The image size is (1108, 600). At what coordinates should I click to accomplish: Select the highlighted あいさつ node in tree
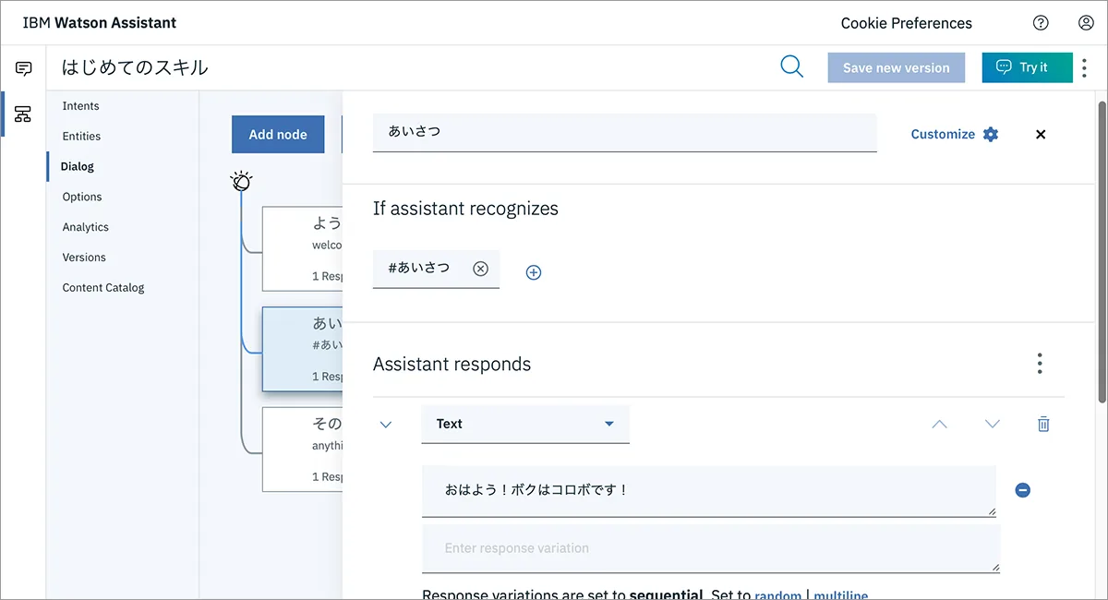click(x=302, y=349)
